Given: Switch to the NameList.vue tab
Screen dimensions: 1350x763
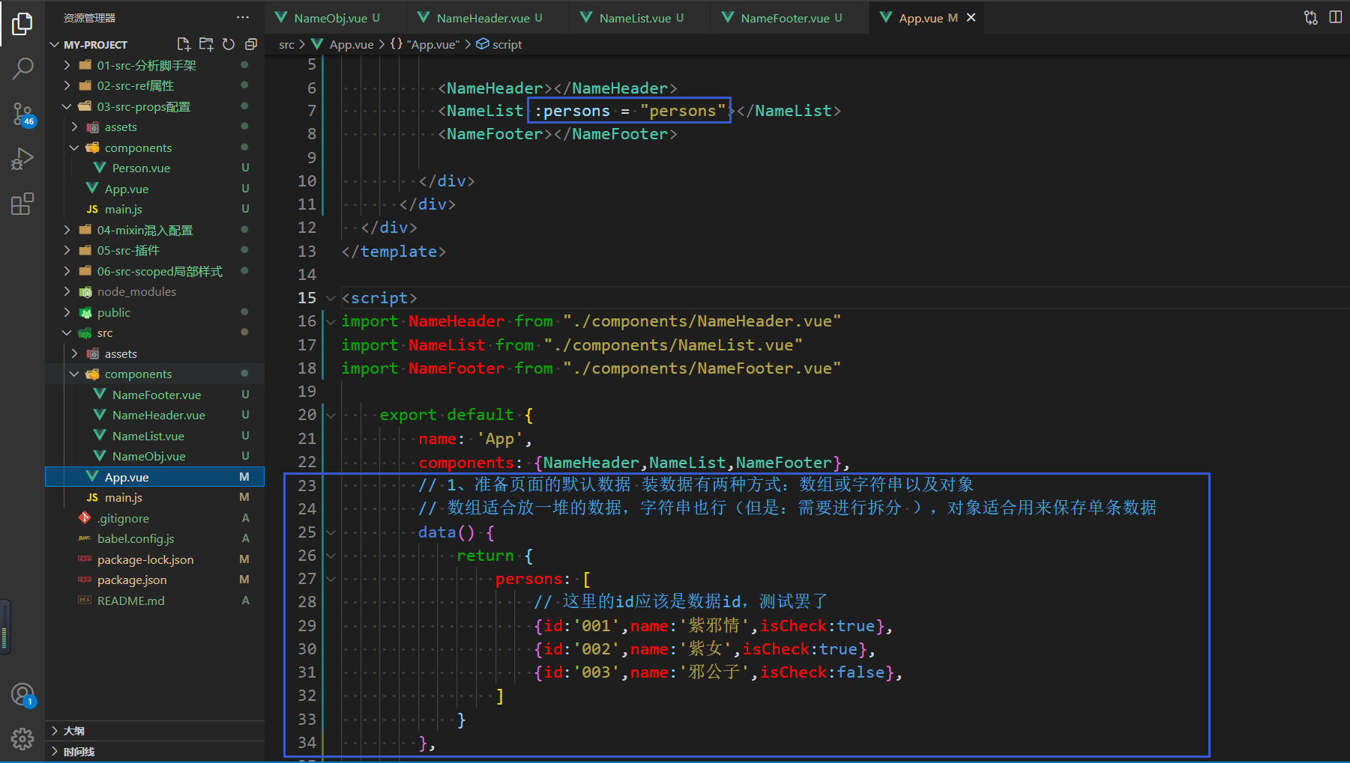Looking at the screenshot, I should pos(639,17).
